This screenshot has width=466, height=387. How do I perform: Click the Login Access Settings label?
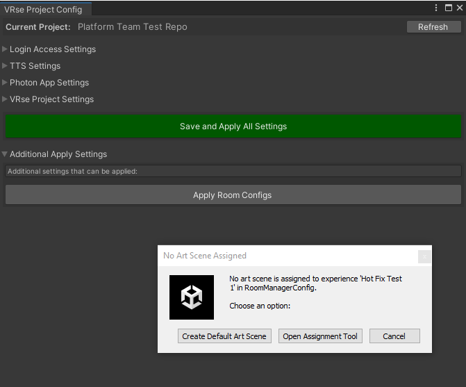pos(53,49)
